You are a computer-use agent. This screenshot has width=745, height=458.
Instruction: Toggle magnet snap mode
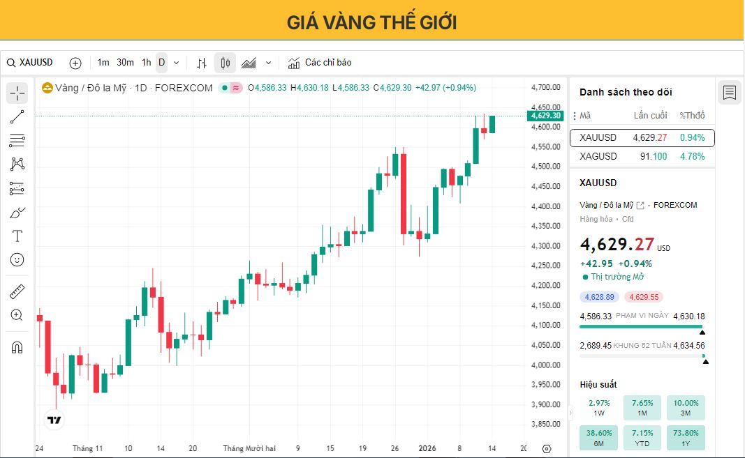(17, 347)
